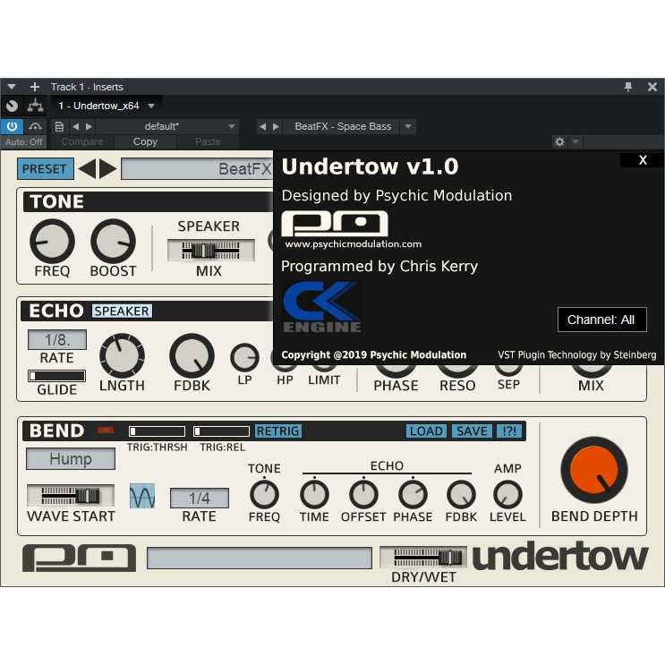Click the echo FDBK knob
This screenshot has width=665, height=665.
click(x=192, y=356)
